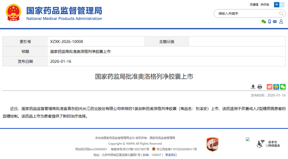The height and width of the screenshot is (159, 288).
Task: Share article via green WeChat button
Action: (283, 87)
